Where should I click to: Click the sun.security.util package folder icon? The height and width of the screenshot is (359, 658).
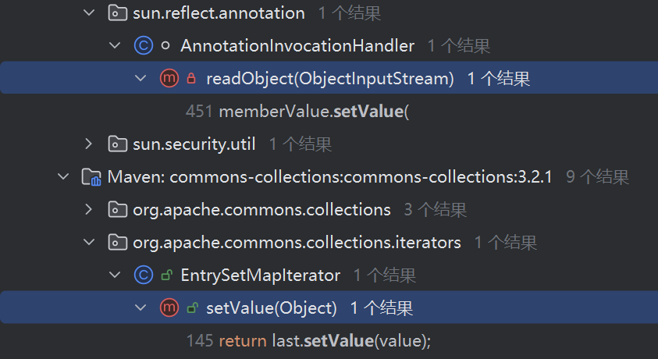(118, 144)
